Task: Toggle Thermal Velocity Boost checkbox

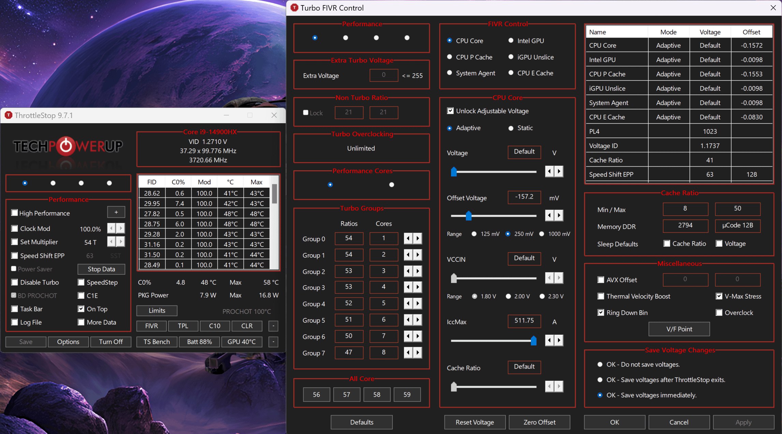Action: pyautogui.click(x=601, y=296)
